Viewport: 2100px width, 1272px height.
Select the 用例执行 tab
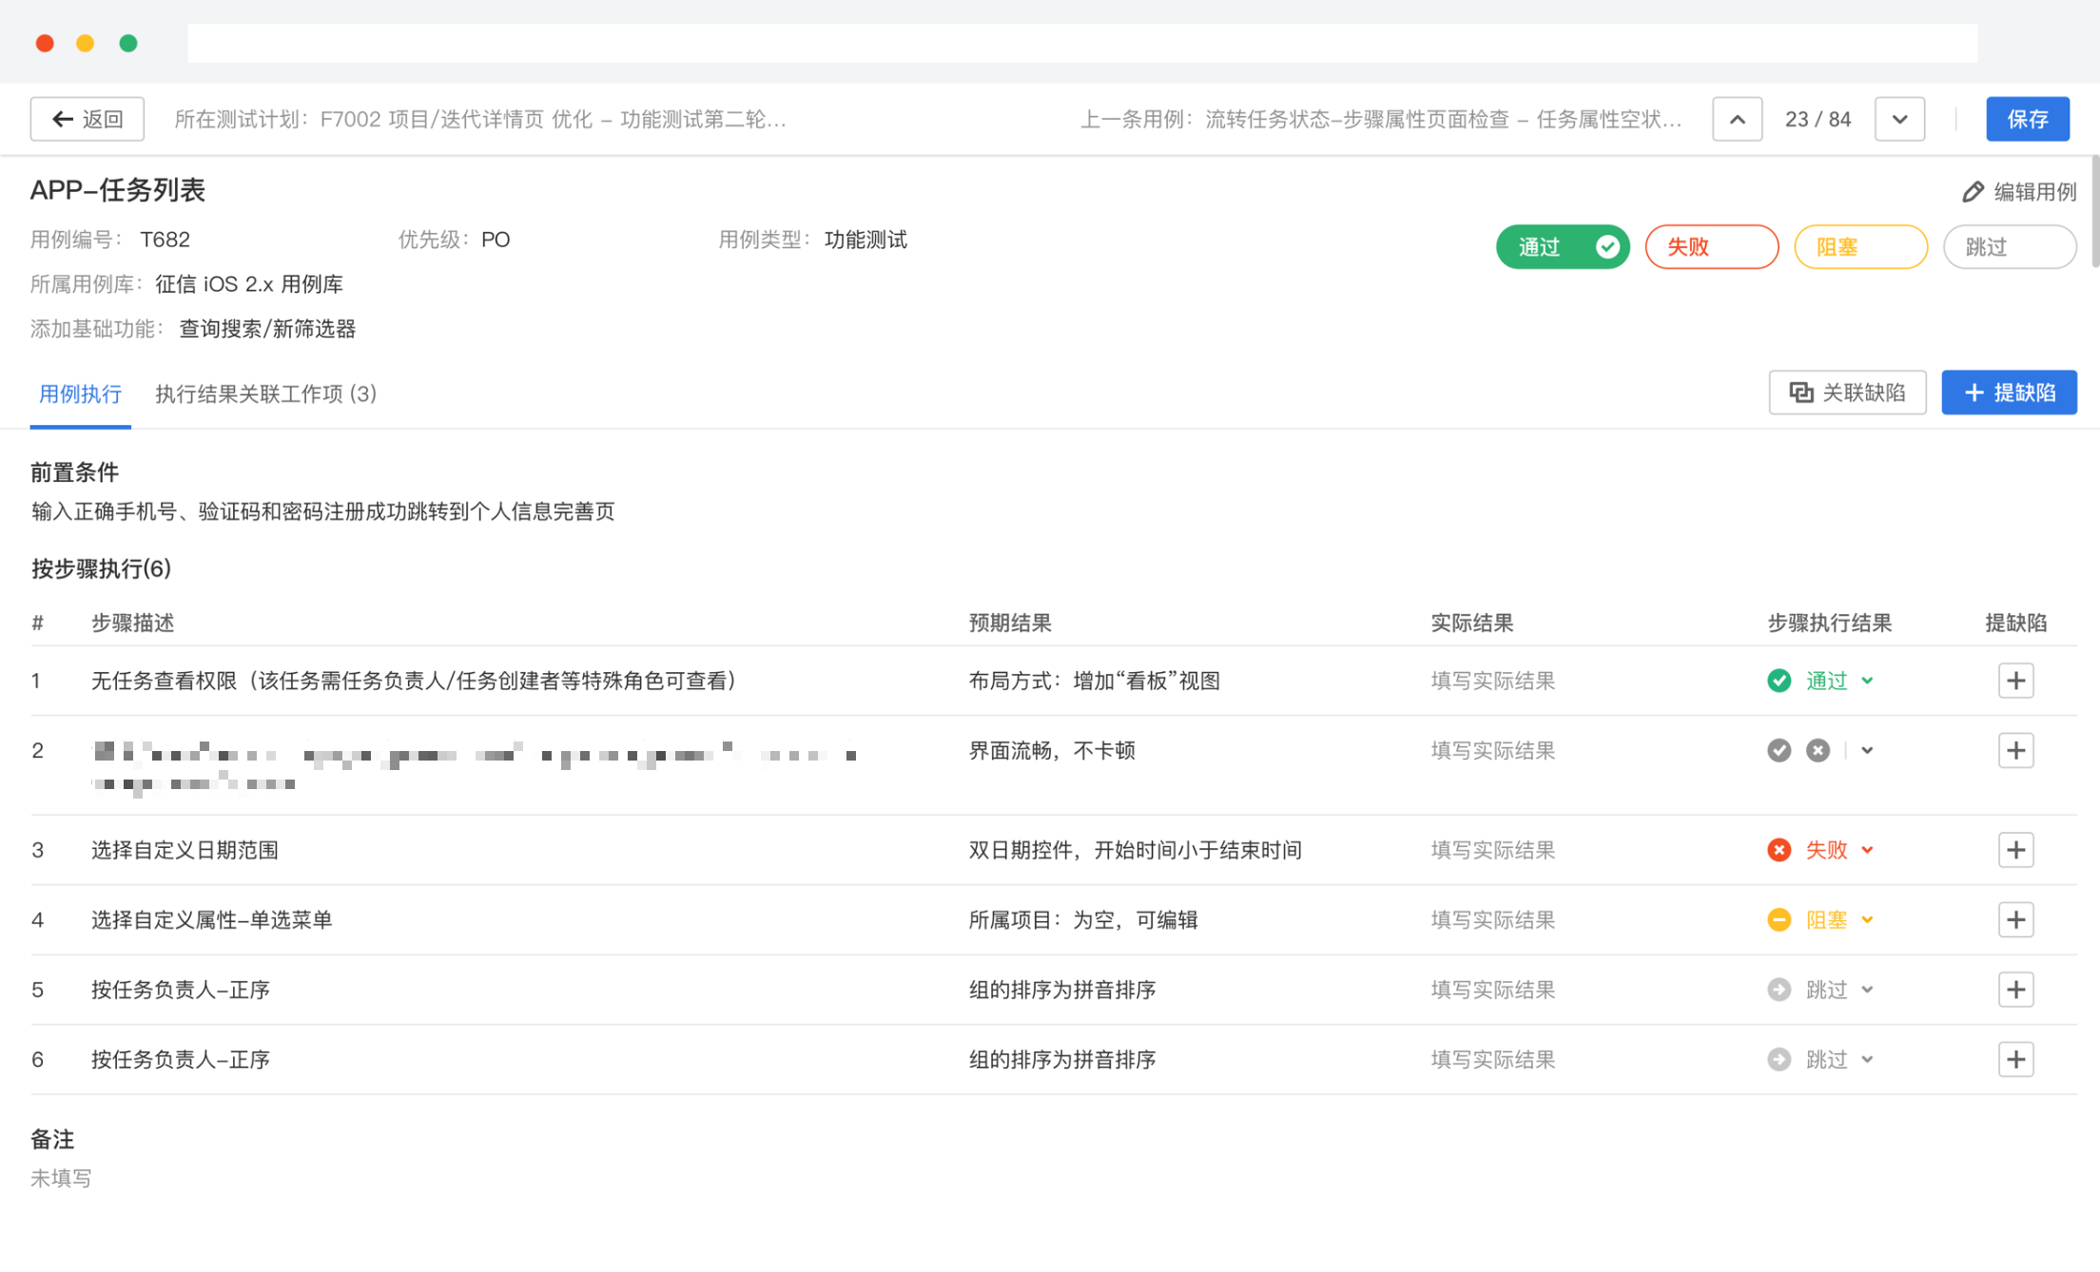tap(80, 394)
